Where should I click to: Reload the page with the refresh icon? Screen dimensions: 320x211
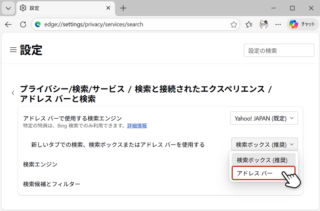pyautogui.click(x=23, y=24)
